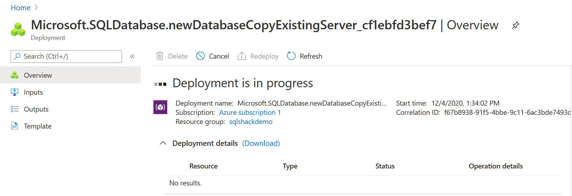Pin the deployment overview to dashboard
Viewport: 572px width, 196px height.
click(x=515, y=25)
